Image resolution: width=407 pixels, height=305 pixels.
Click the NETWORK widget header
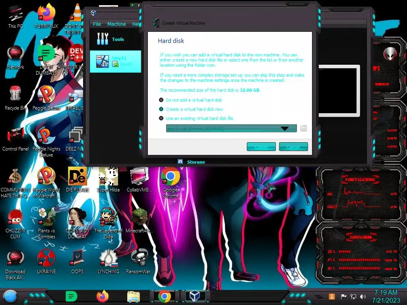[x=360, y=180]
